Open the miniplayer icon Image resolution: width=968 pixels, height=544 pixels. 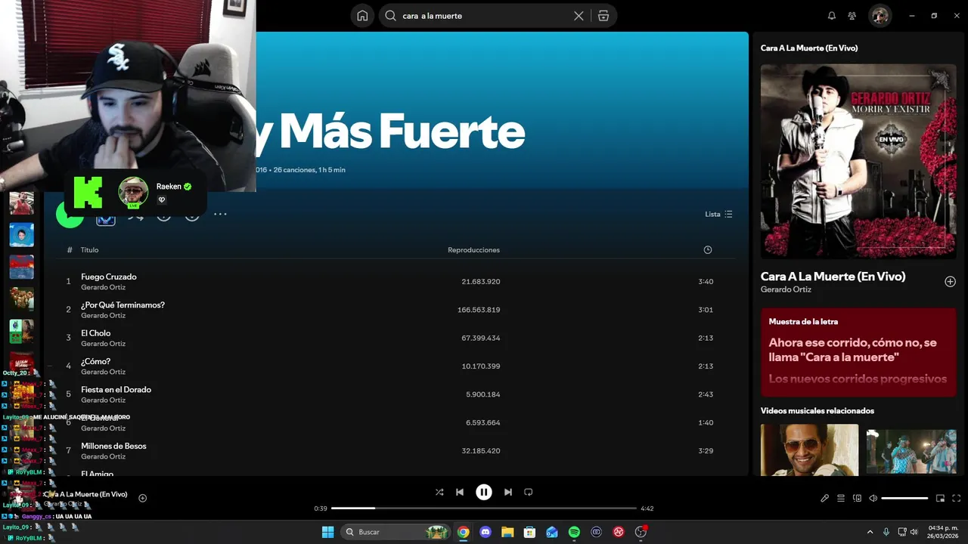pyautogui.click(x=941, y=499)
